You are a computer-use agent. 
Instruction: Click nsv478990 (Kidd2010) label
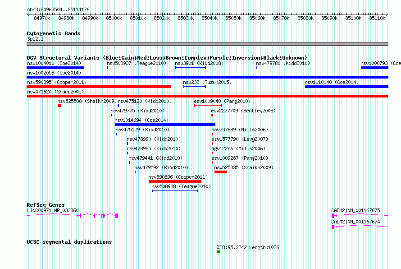[x=154, y=139]
